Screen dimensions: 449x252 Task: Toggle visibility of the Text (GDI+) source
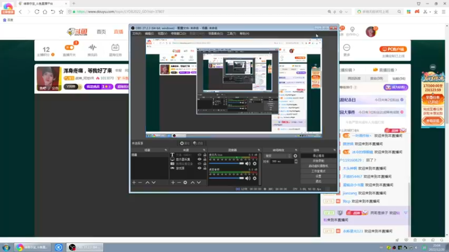click(x=199, y=155)
